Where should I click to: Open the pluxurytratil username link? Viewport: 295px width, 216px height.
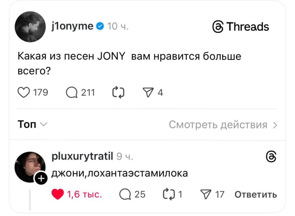(82, 157)
